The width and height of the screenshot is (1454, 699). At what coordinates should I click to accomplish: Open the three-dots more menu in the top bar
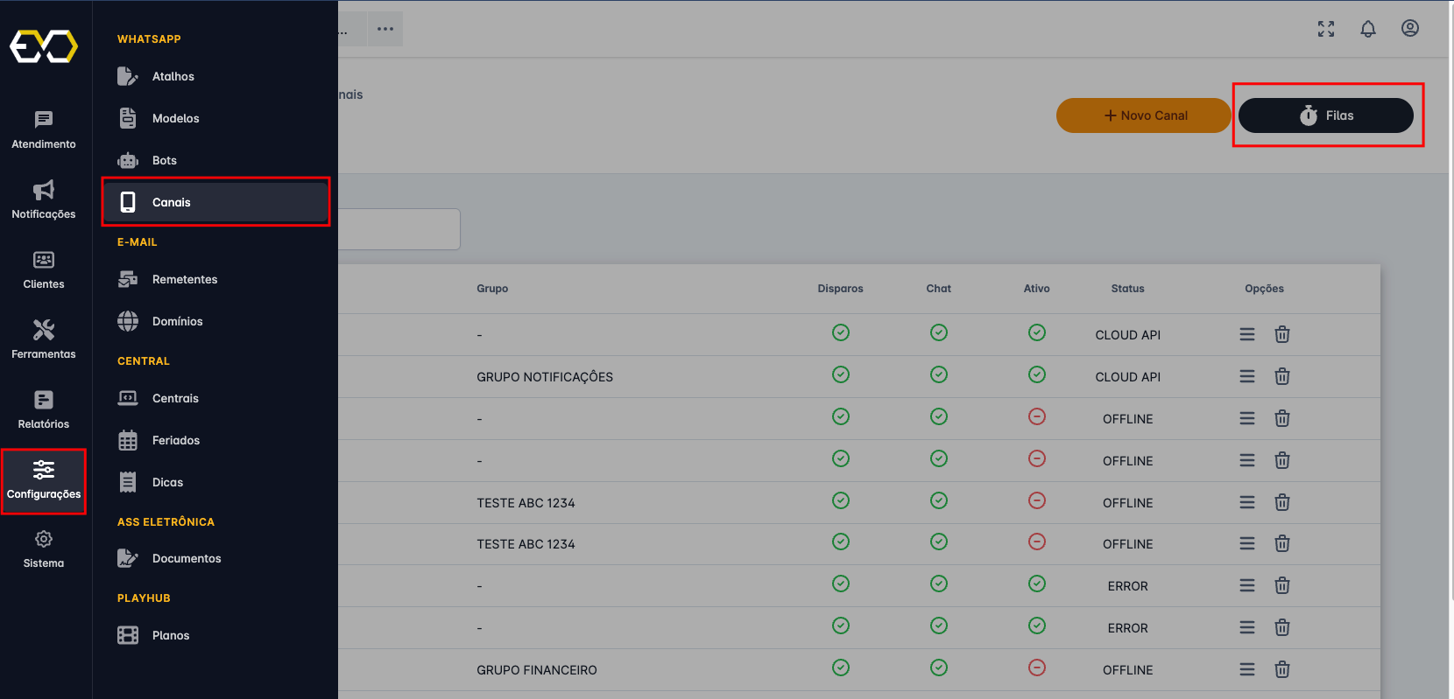[x=385, y=29]
